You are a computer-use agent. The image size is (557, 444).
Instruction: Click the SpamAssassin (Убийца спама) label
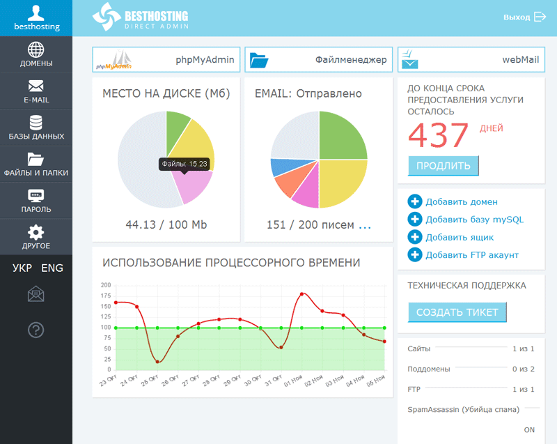(x=463, y=410)
